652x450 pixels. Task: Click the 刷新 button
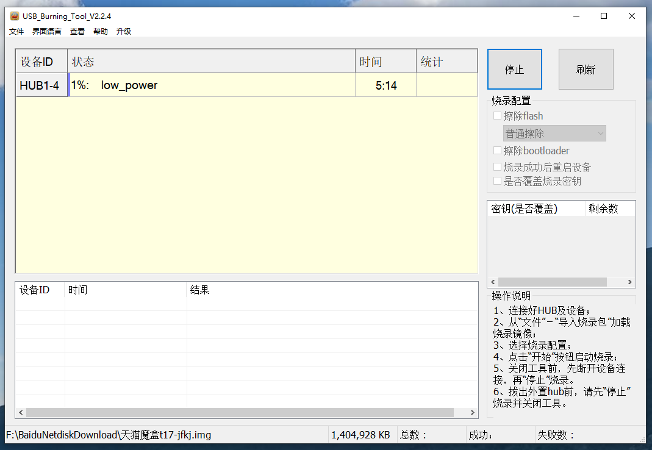click(586, 70)
